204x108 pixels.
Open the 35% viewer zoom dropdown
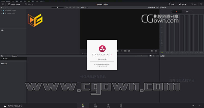pos(83,8)
